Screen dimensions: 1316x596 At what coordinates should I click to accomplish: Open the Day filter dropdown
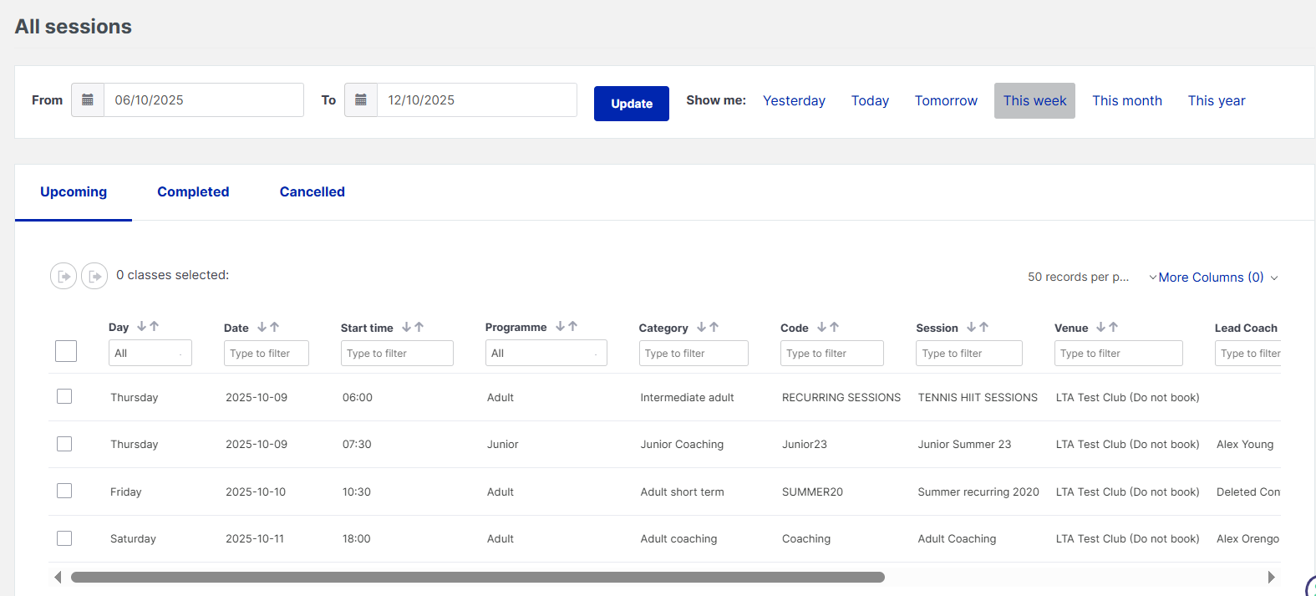tap(150, 354)
